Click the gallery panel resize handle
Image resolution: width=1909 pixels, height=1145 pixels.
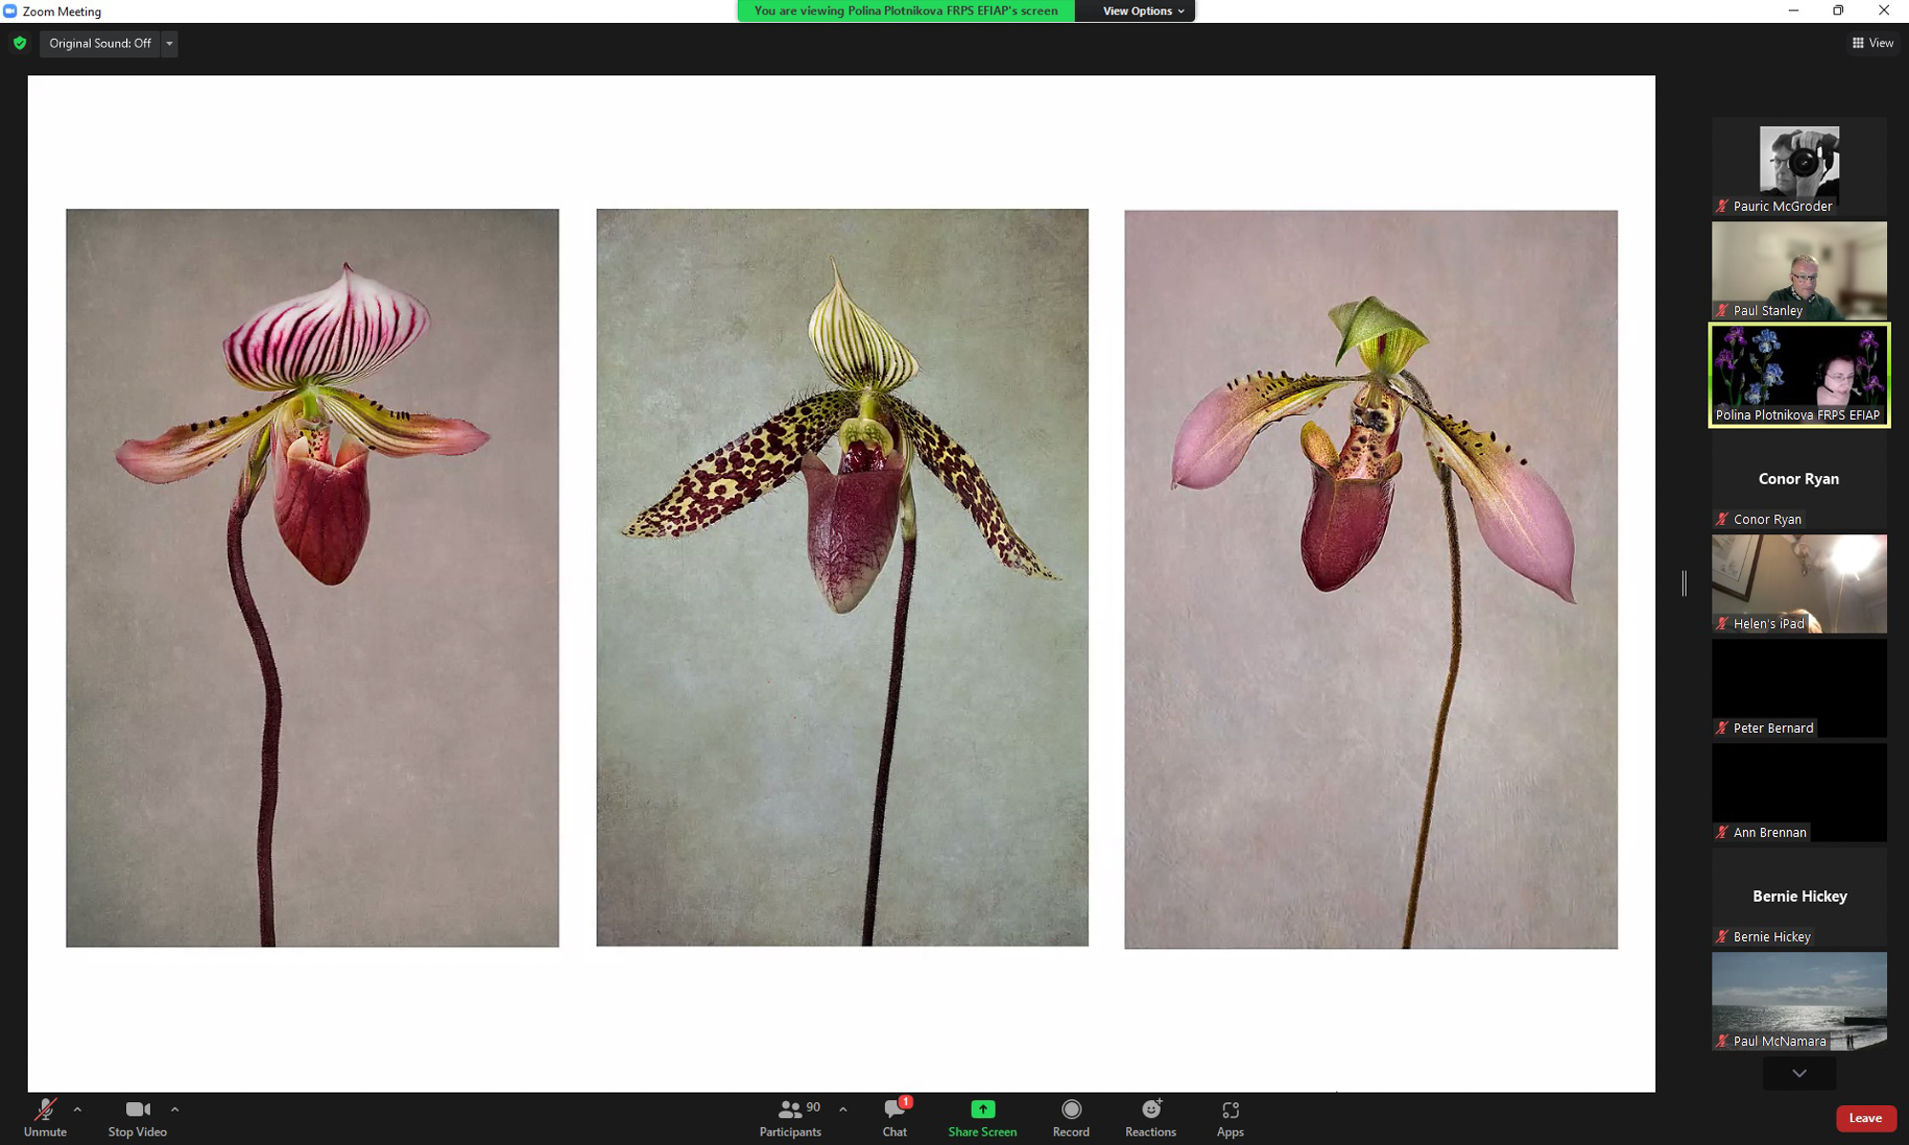(x=1685, y=584)
